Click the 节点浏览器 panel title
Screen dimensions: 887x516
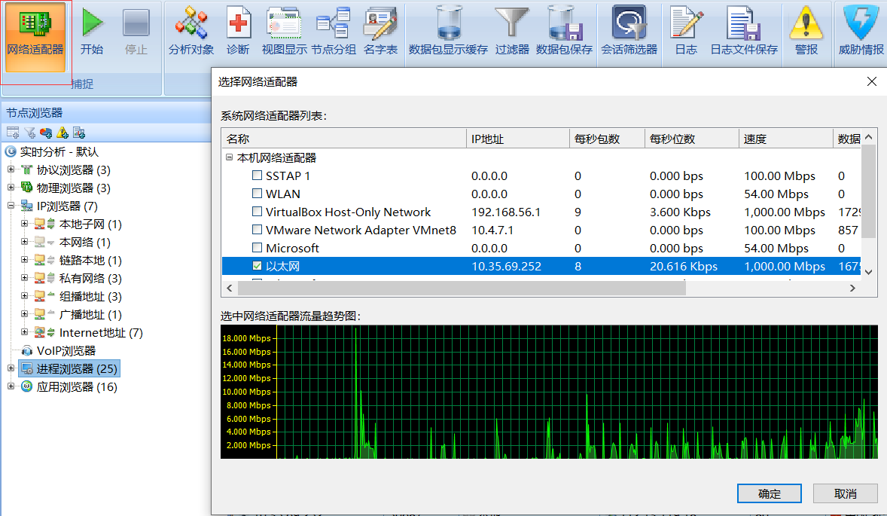point(35,112)
